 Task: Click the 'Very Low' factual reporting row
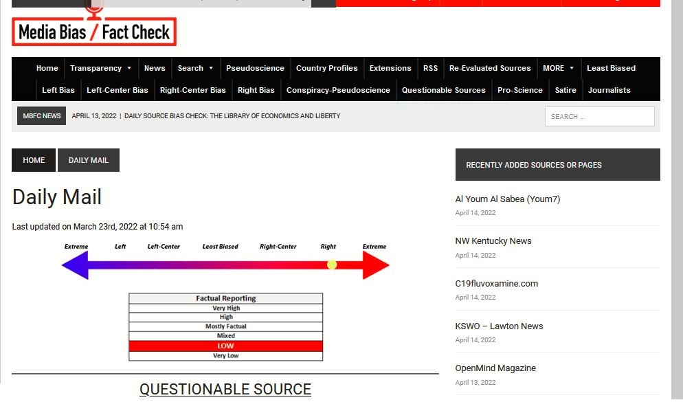coord(225,355)
